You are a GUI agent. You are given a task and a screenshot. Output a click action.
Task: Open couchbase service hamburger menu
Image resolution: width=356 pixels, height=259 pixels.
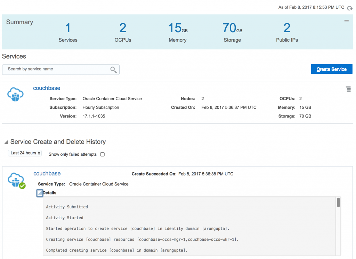pyautogui.click(x=348, y=89)
